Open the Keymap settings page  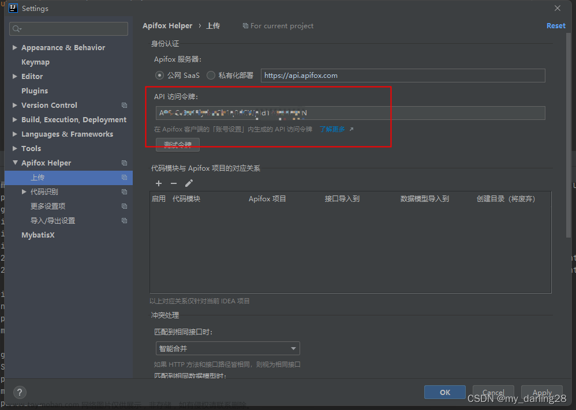35,62
